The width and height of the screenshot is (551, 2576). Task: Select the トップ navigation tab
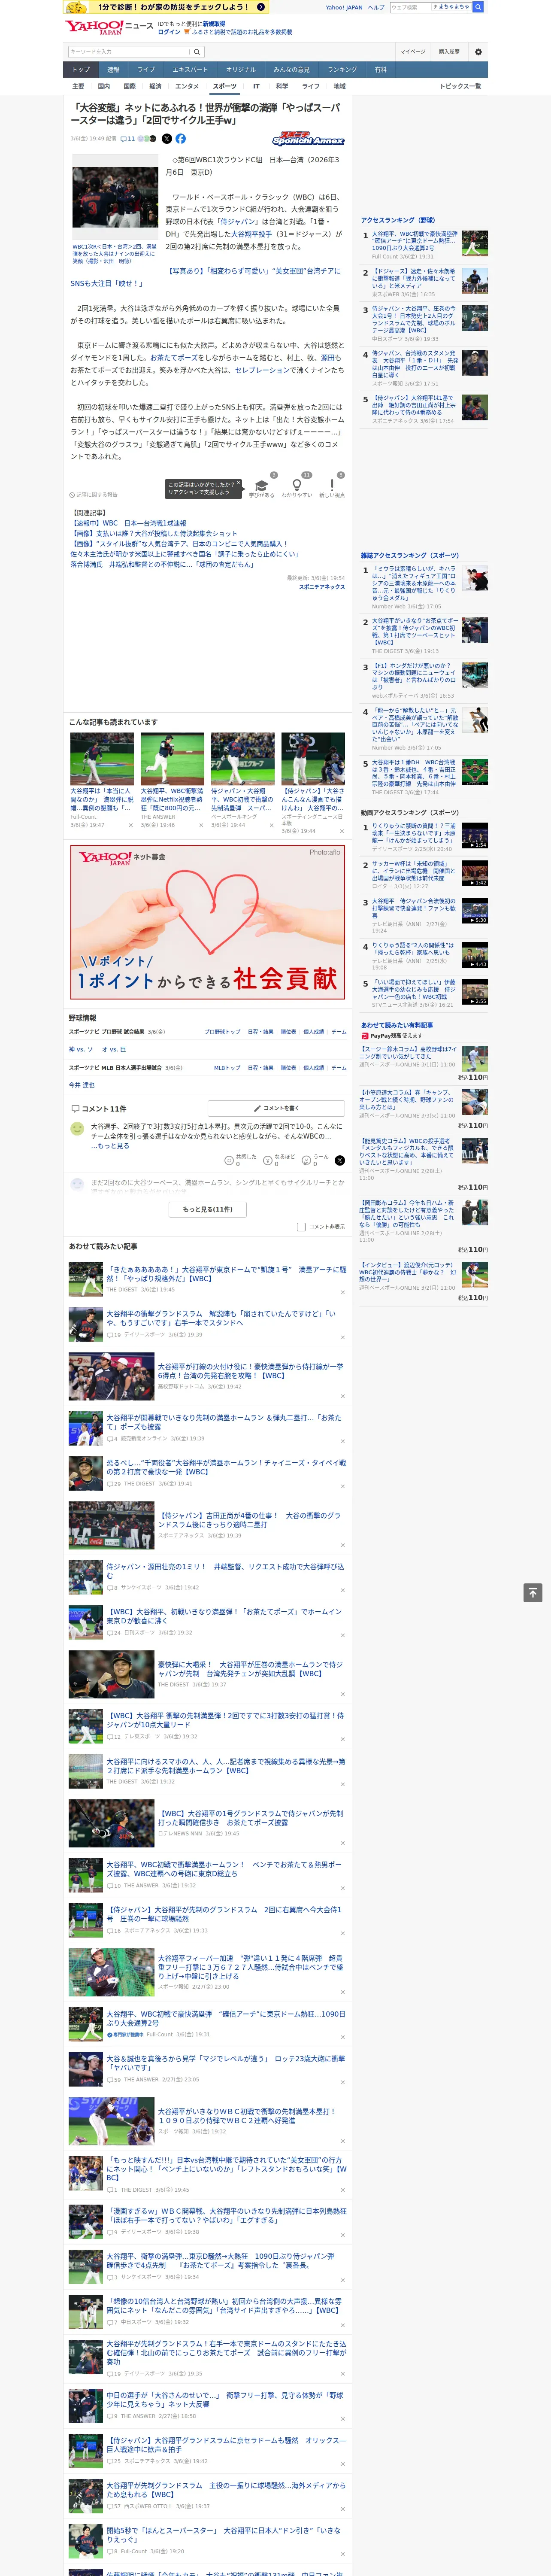click(x=81, y=70)
